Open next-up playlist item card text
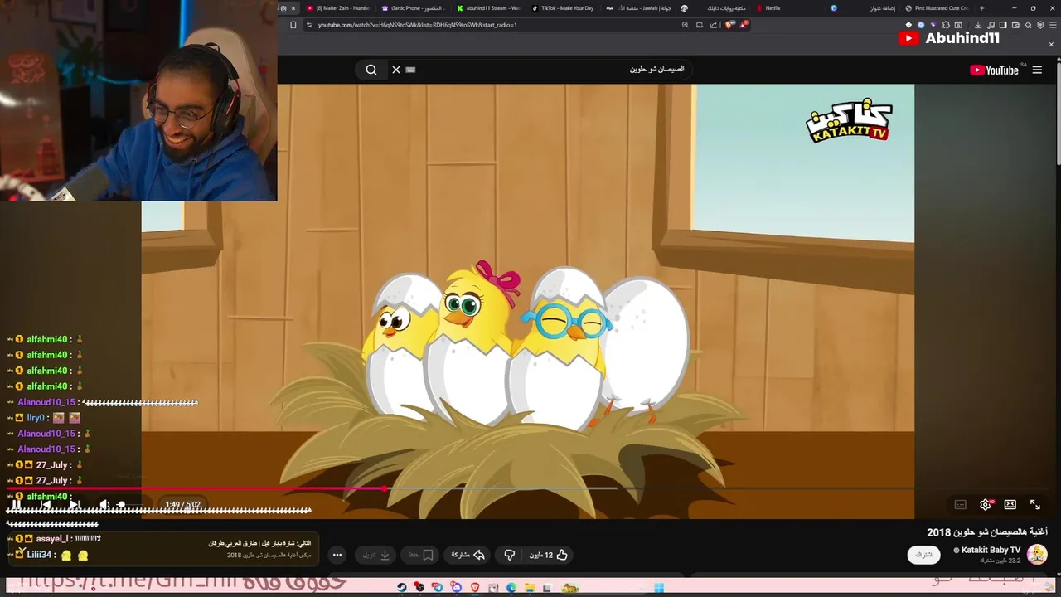This screenshot has width=1061, height=597. click(x=259, y=549)
